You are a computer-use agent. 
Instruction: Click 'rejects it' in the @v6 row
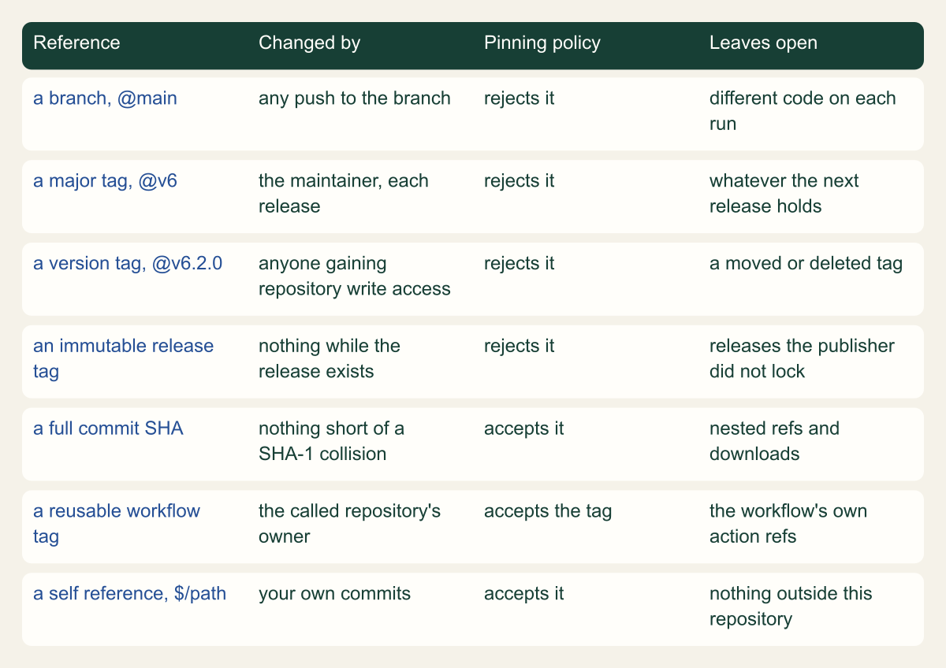pos(519,180)
